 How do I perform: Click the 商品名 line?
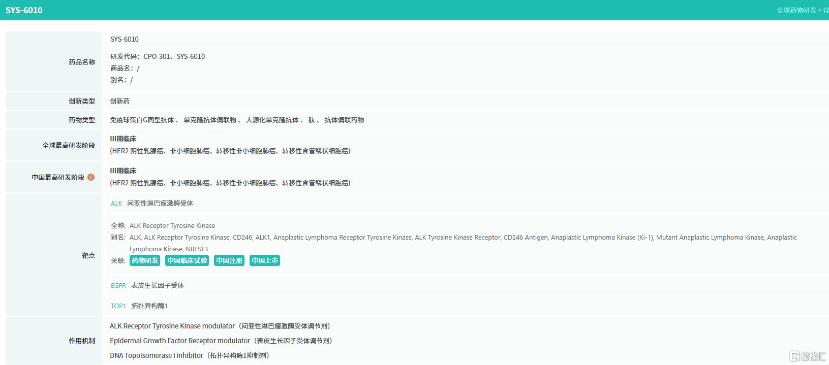click(125, 68)
